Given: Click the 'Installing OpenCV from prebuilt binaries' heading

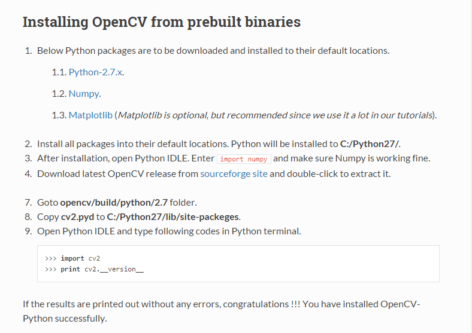Looking at the screenshot, I should click(x=162, y=22).
